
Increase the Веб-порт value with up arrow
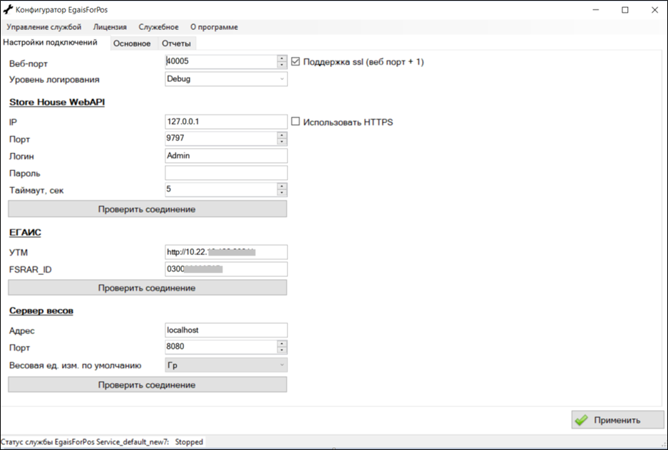282,58
